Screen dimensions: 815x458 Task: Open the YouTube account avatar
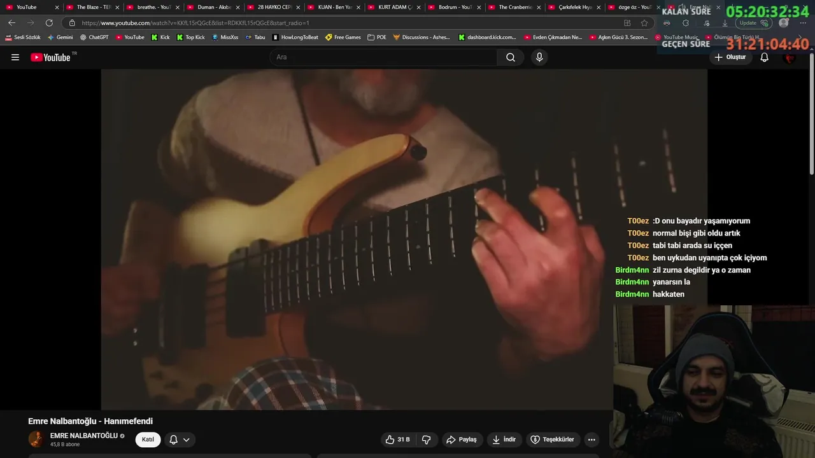[x=790, y=57]
